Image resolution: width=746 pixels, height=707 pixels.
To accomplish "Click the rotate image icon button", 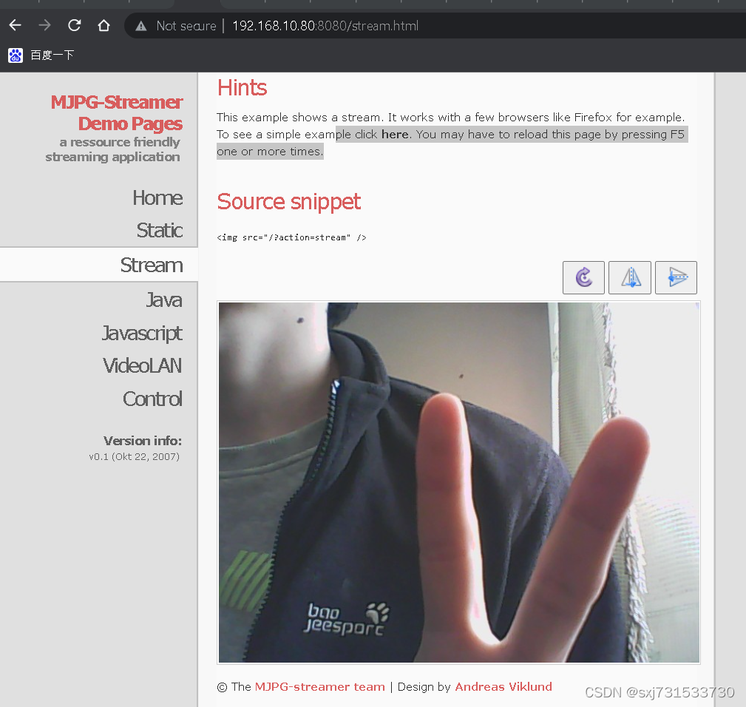I will tap(583, 277).
